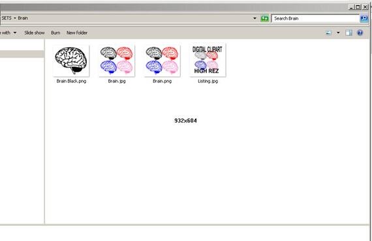The height and width of the screenshot is (241, 372).
Task: Click the change view icon
Action: coord(328,33)
